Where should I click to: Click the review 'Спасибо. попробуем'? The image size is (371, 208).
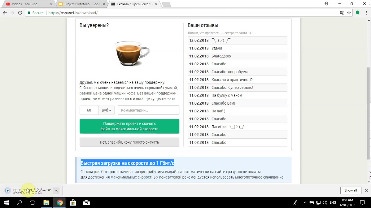[x=230, y=72]
